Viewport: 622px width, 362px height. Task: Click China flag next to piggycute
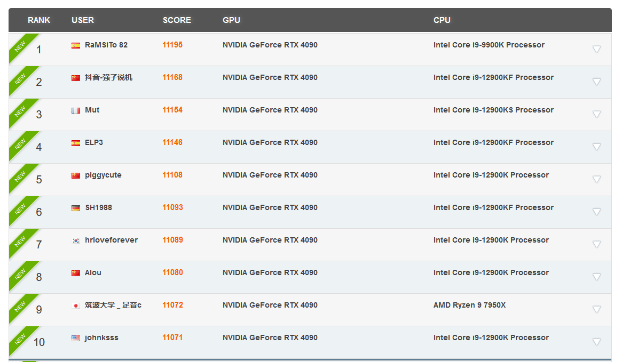point(76,175)
